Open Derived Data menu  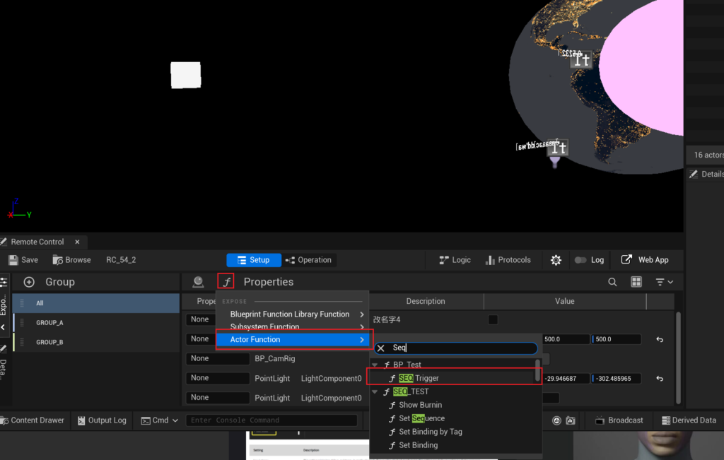point(689,420)
